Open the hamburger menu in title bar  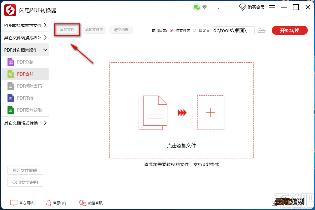[272, 7]
